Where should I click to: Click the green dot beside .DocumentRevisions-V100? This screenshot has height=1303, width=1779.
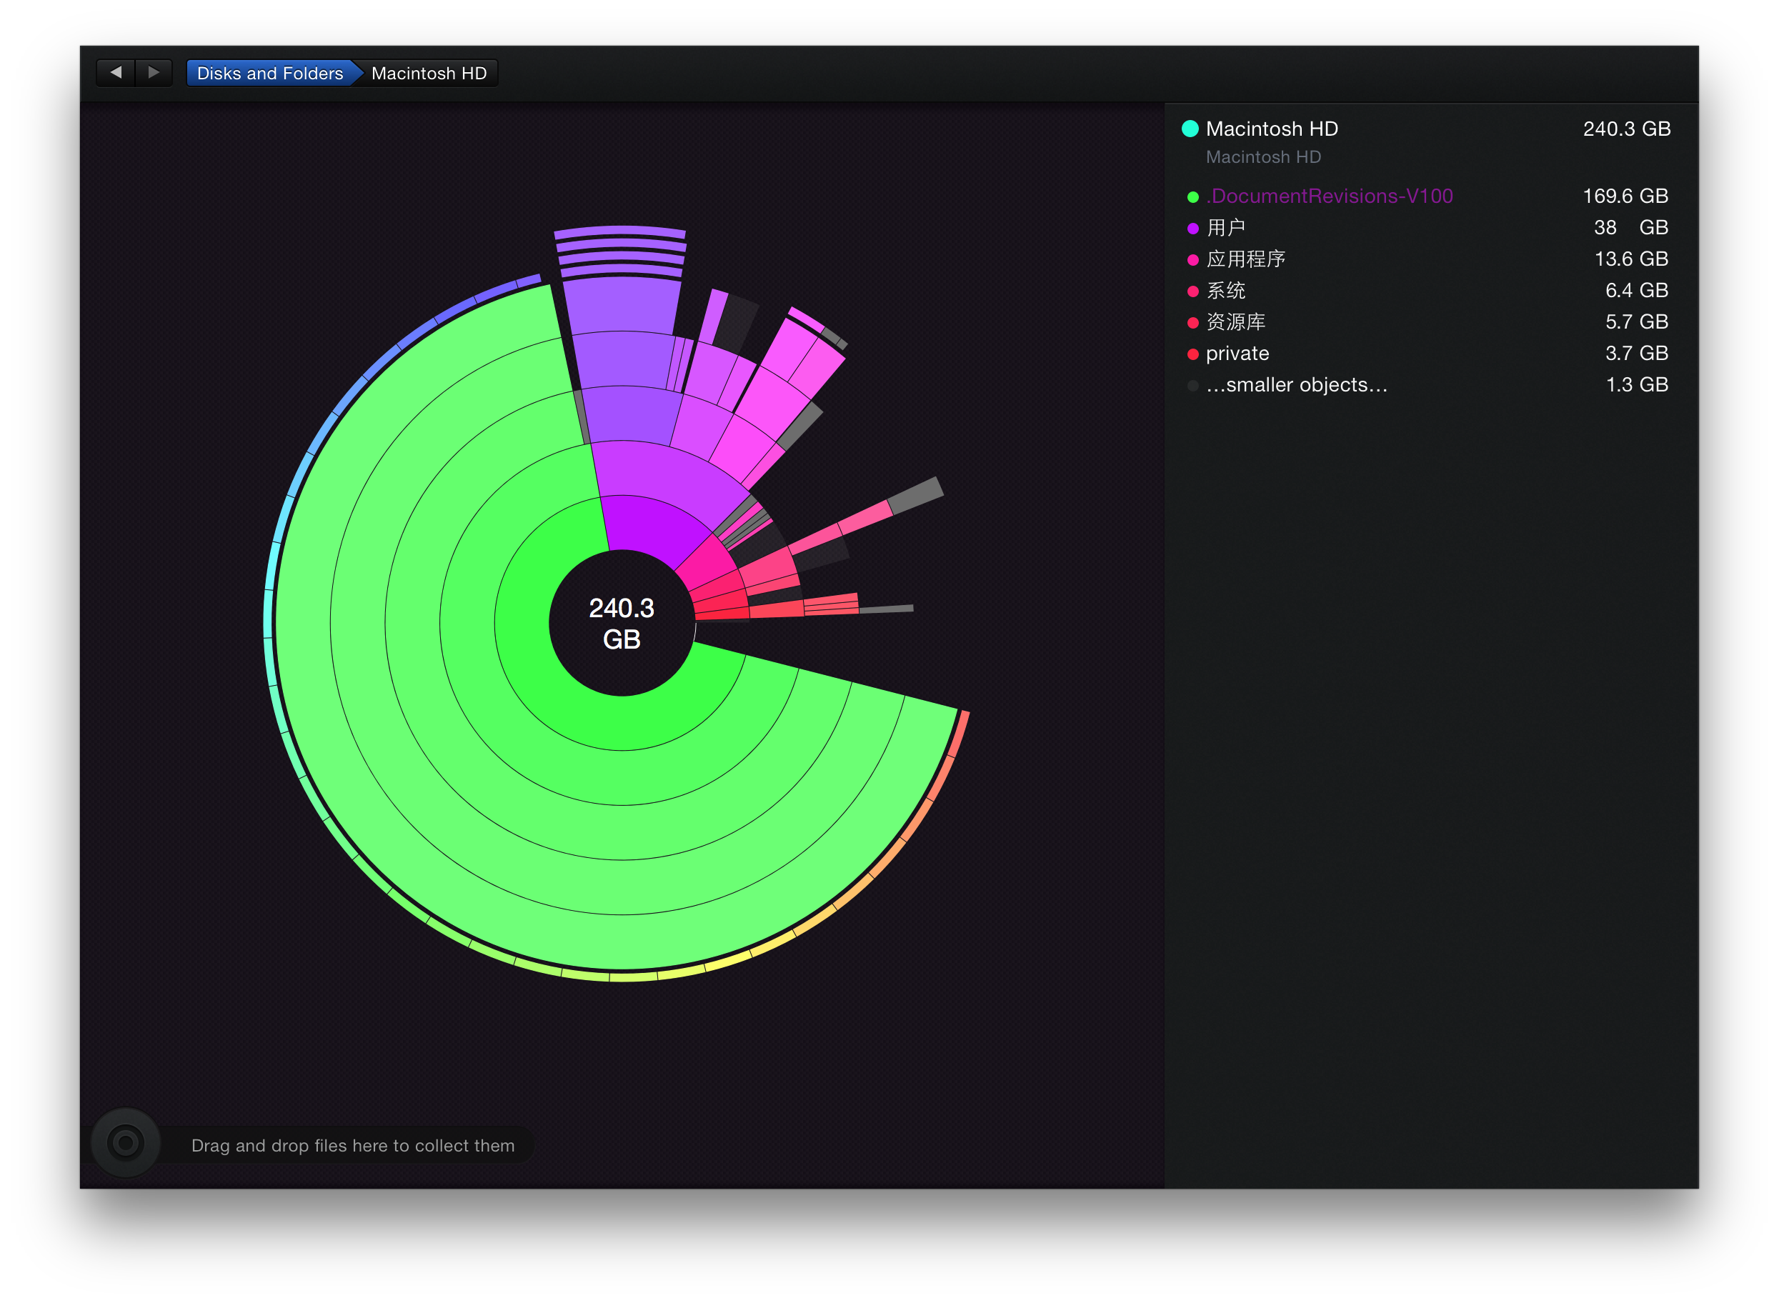[1193, 196]
